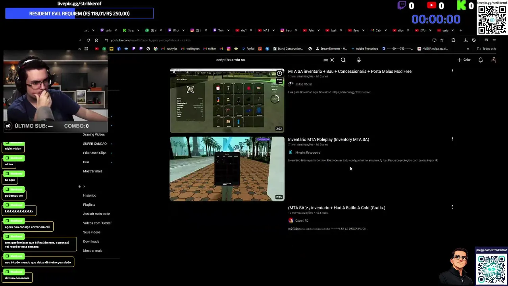Screen dimensions: 508x286
Task: Expand the Você section chevron
Action: [84, 186]
